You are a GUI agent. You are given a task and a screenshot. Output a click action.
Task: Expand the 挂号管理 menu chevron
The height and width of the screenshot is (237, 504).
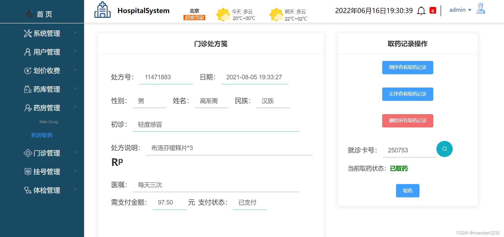[x=75, y=171]
